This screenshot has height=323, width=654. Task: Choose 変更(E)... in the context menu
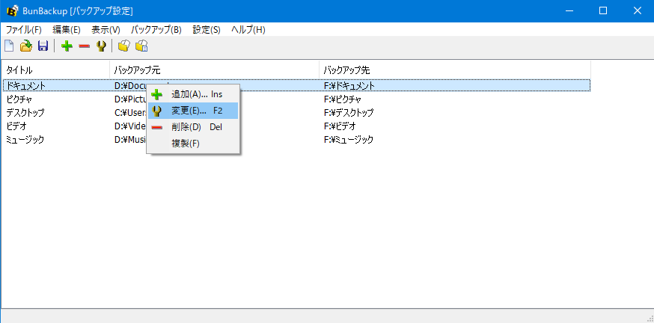click(193, 111)
